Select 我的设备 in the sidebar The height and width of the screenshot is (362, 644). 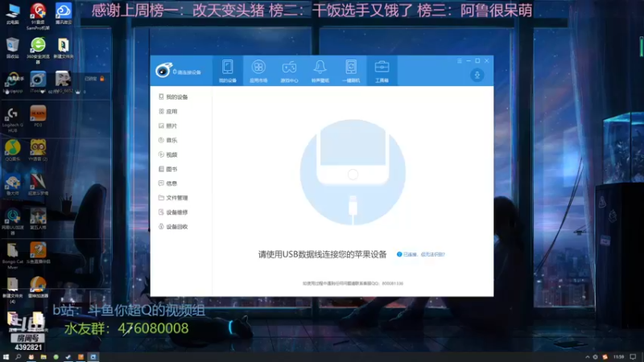pyautogui.click(x=173, y=97)
